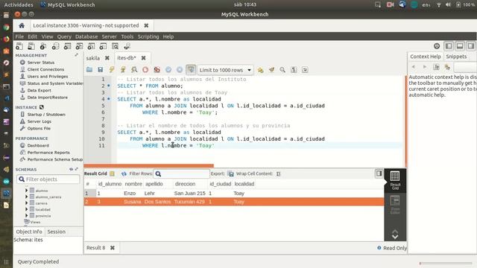477x268 pixels.
Task: Open Server Logs under Instance
Action: (x=40, y=121)
